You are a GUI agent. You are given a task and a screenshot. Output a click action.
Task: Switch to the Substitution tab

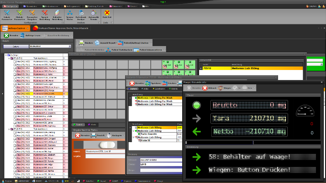pyautogui.click(x=159, y=89)
